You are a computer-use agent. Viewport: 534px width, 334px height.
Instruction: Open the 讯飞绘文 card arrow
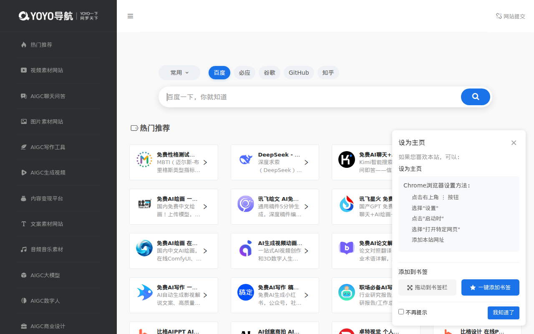point(306,207)
